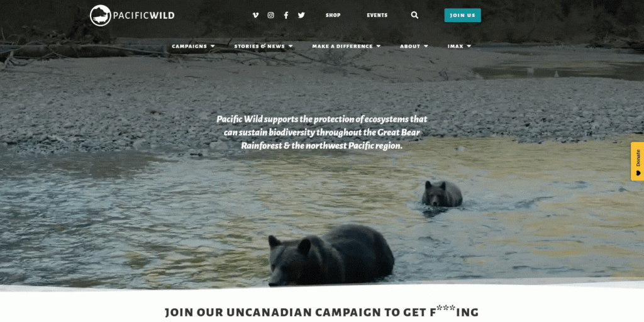
Task: Click the Pacific Wild salmon logo
Action: (x=100, y=16)
